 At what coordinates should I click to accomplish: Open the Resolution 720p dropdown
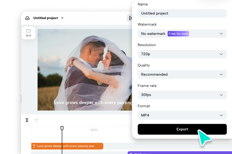182,54
